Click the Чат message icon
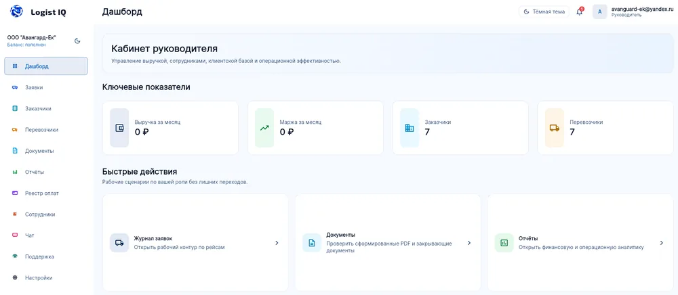678x295 pixels. 15,235
